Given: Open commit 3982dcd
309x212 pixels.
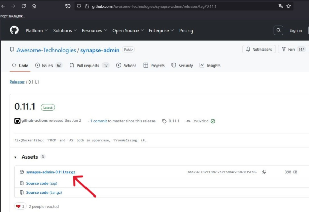Looking at the screenshot, I should pyautogui.click(x=200, y=121).
